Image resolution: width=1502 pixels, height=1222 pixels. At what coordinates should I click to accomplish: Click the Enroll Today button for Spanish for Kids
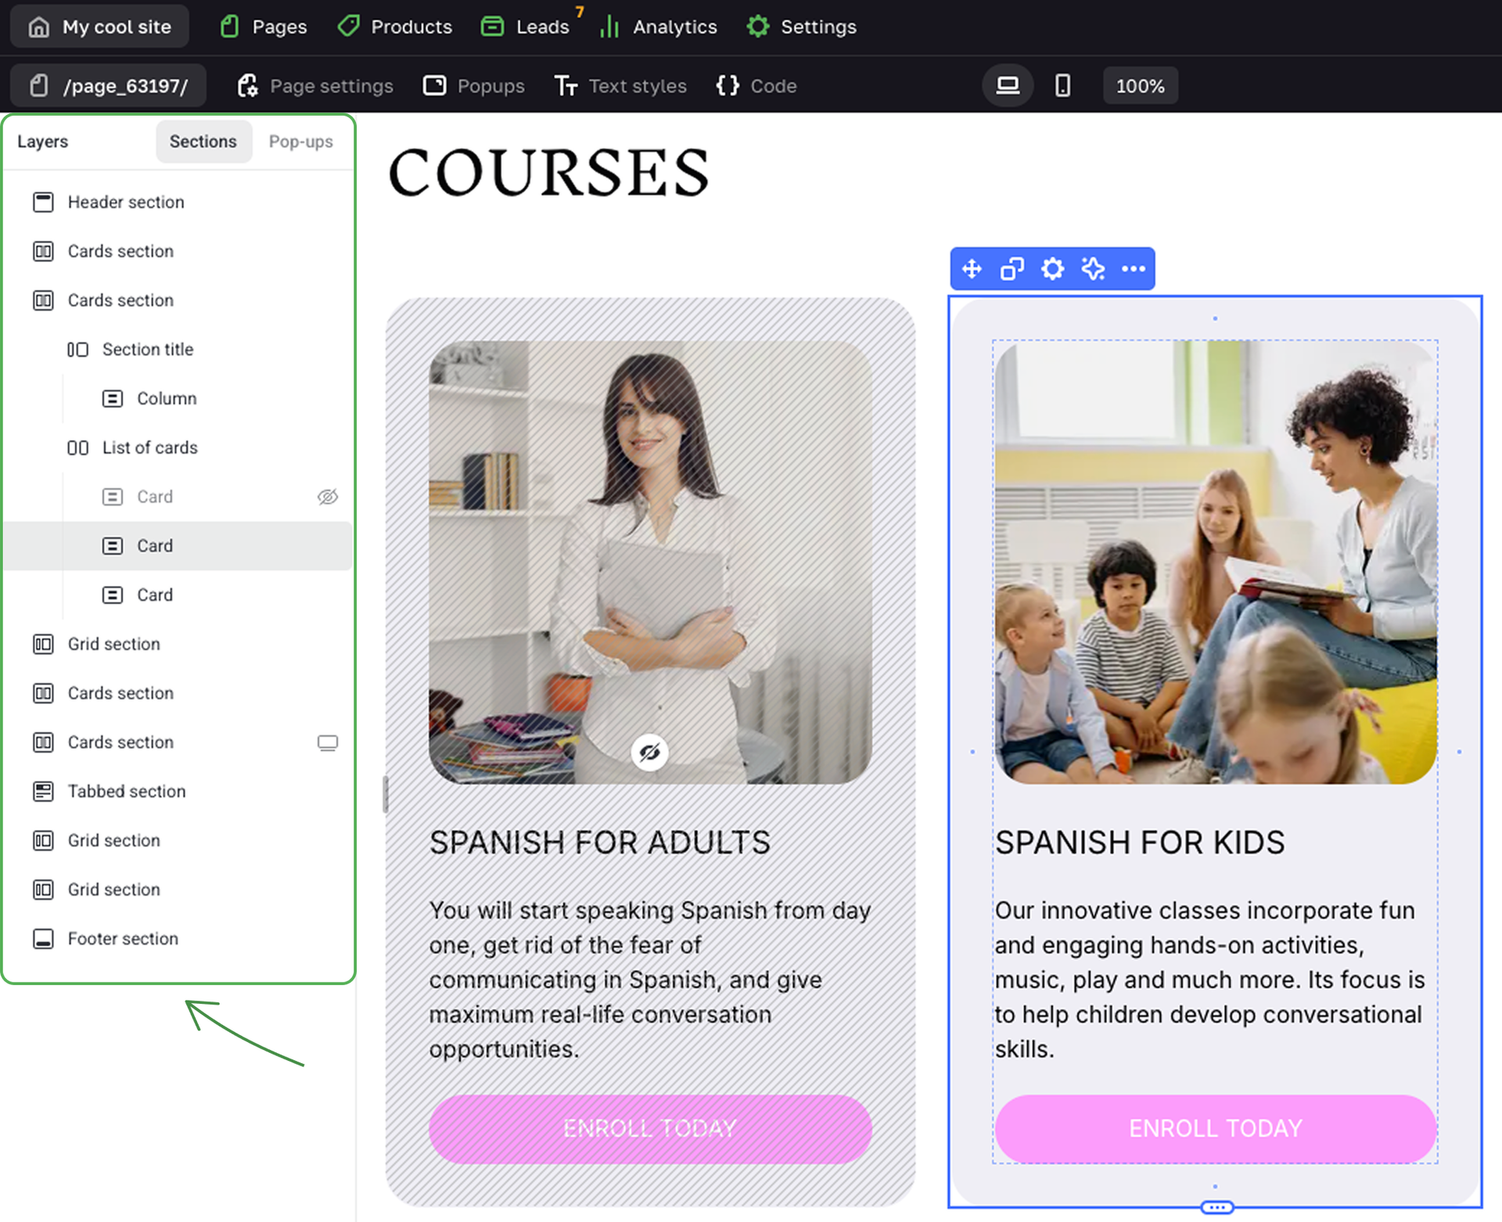point(1215,1128)
